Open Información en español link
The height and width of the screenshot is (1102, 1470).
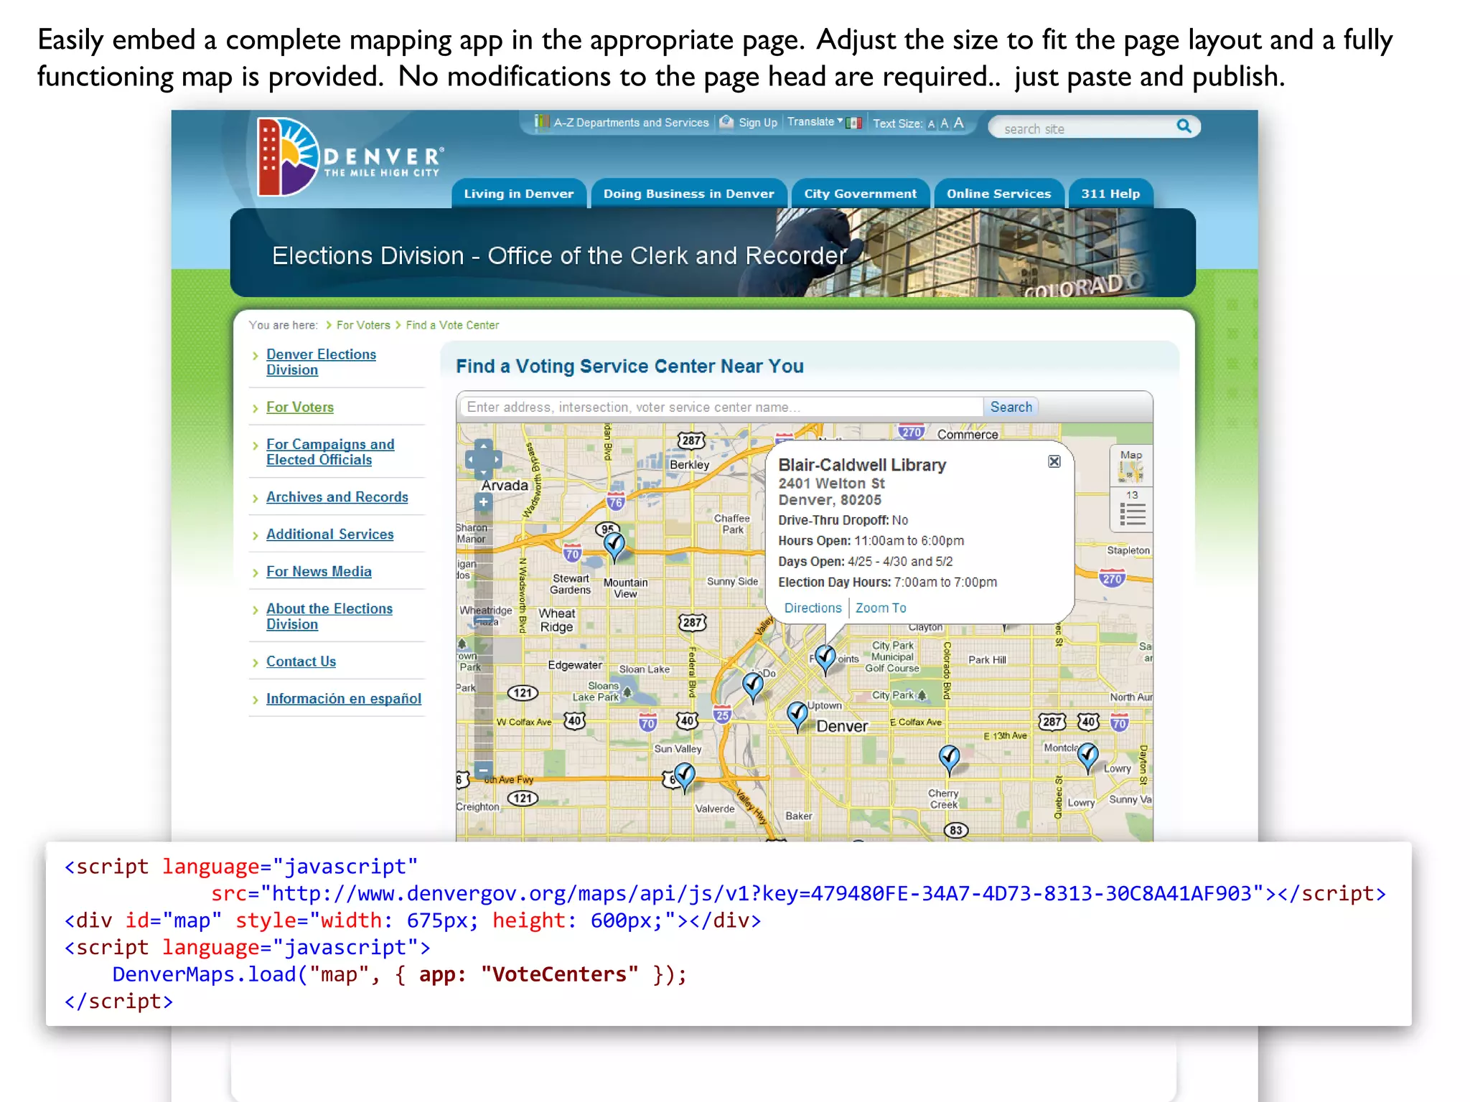[x=343, y=699]
